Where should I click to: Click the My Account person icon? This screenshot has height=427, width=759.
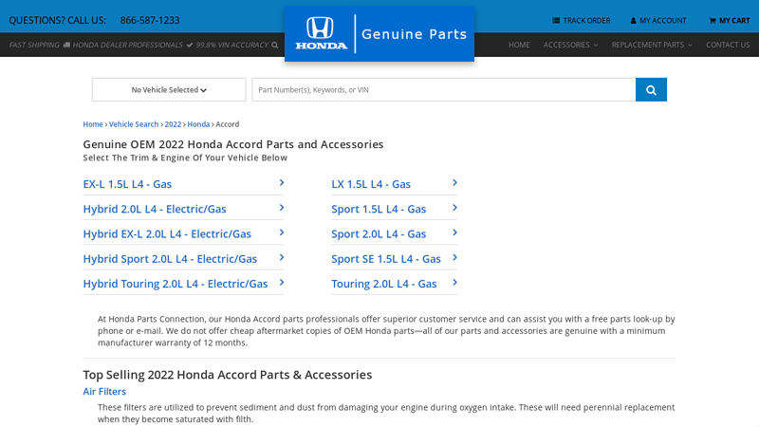(633, 21)
